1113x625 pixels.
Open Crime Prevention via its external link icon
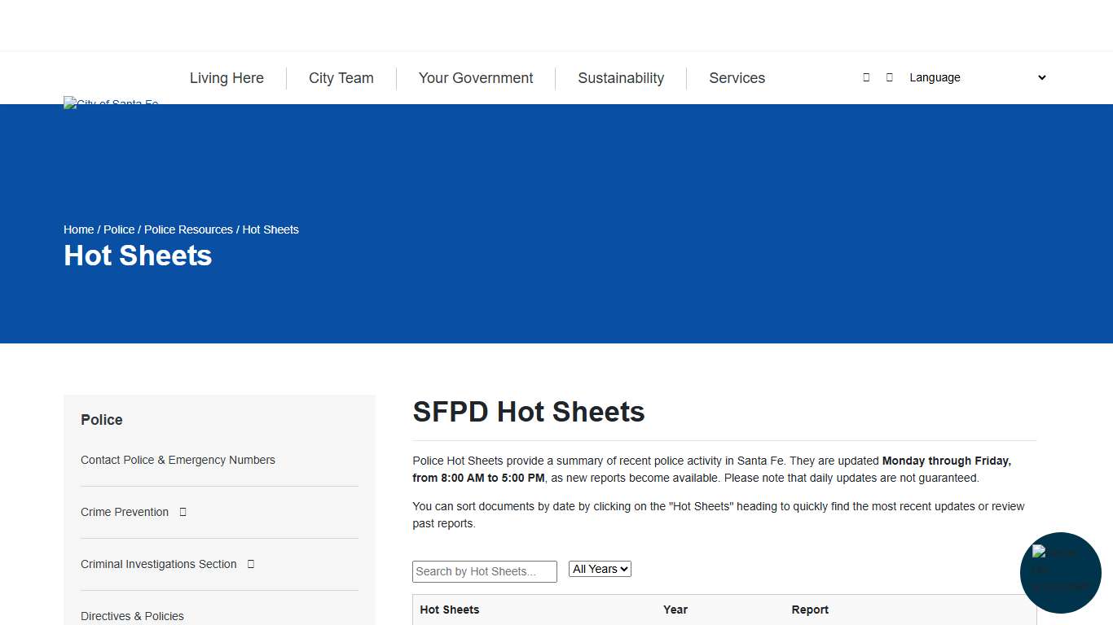pos(183,512)
